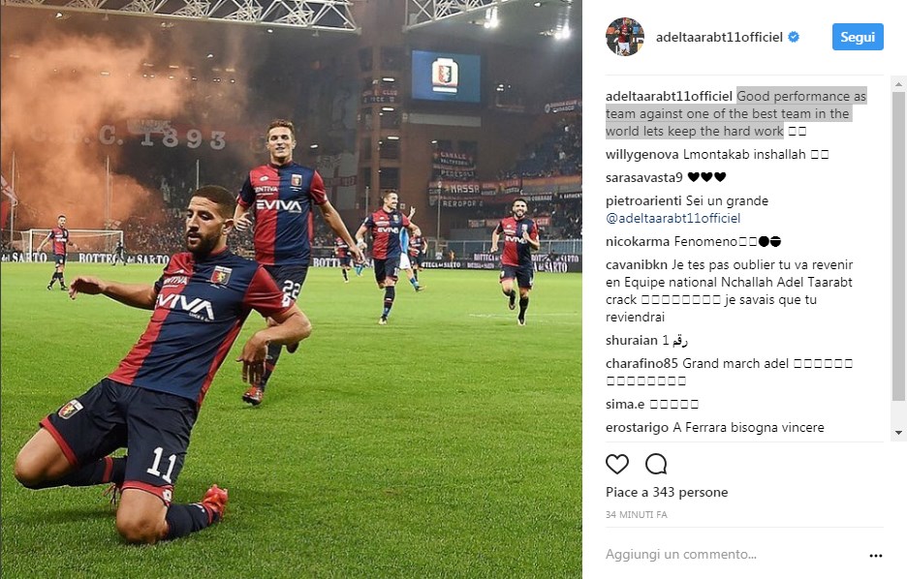Open willygenova's profile
907x579 pixels.
642,154
